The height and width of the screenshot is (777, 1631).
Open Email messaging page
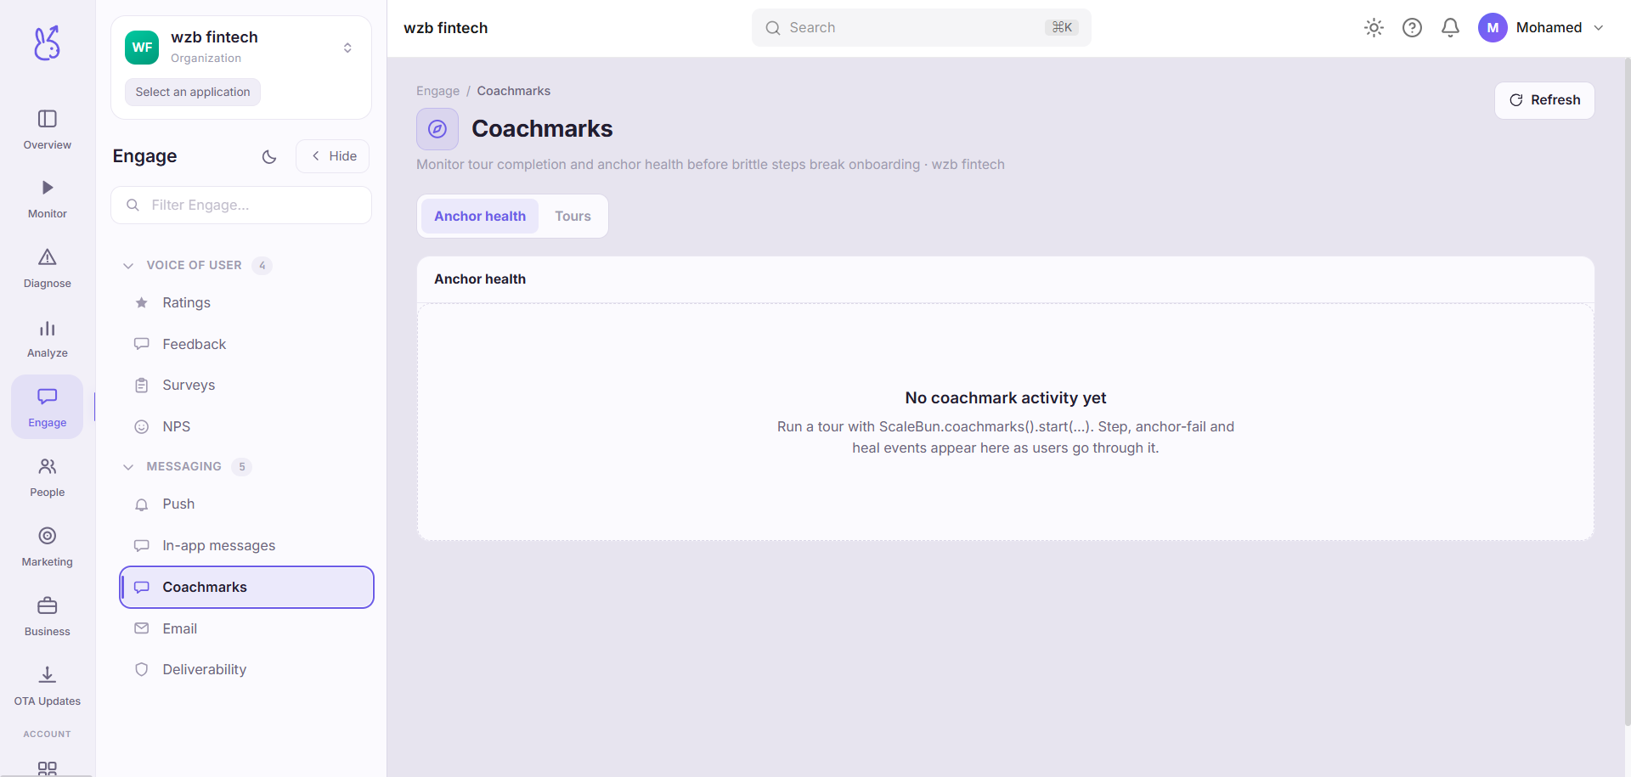(246, 628)
